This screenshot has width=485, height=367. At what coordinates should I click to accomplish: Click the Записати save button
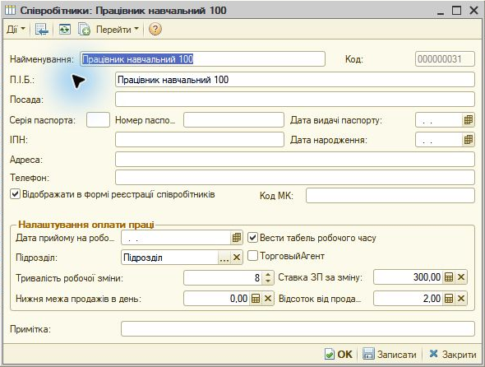(x=390, y=354)
